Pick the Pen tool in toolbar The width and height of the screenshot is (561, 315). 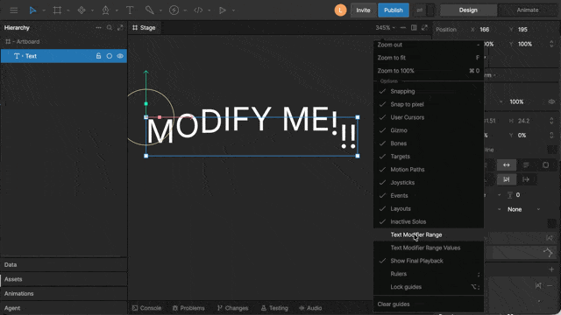pos(105,10)
